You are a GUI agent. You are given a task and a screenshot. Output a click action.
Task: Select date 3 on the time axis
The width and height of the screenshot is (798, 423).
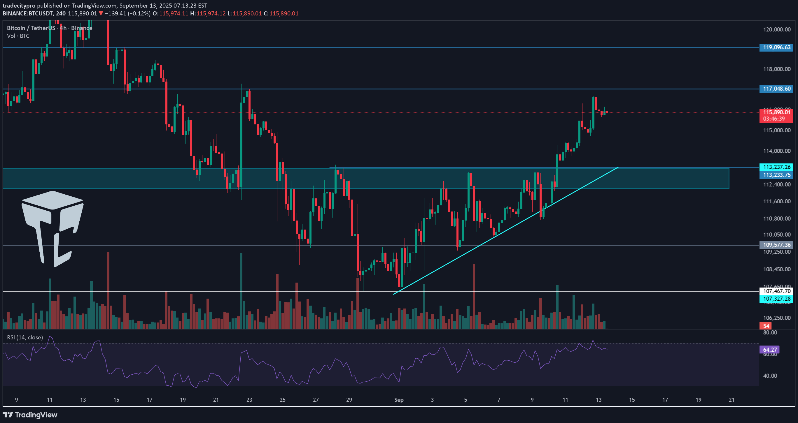click(432, 400)
